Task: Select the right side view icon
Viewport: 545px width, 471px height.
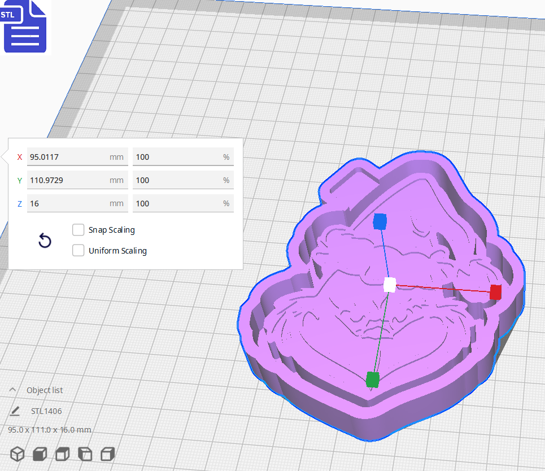Action: tap(106, 453)
